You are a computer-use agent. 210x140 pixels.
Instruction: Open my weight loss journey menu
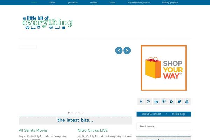[139, 2]
